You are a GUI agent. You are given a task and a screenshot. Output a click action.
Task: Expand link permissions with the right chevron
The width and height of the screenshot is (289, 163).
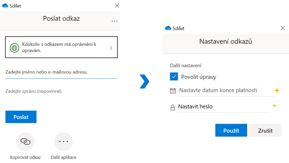click(x=111, y=48)
